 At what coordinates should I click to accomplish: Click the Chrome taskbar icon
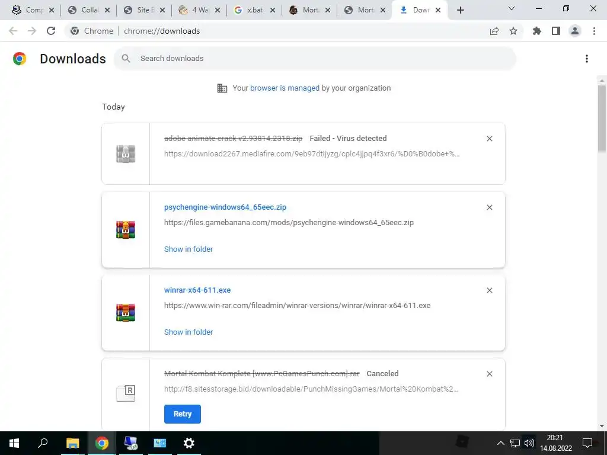(x=102, y=443)
